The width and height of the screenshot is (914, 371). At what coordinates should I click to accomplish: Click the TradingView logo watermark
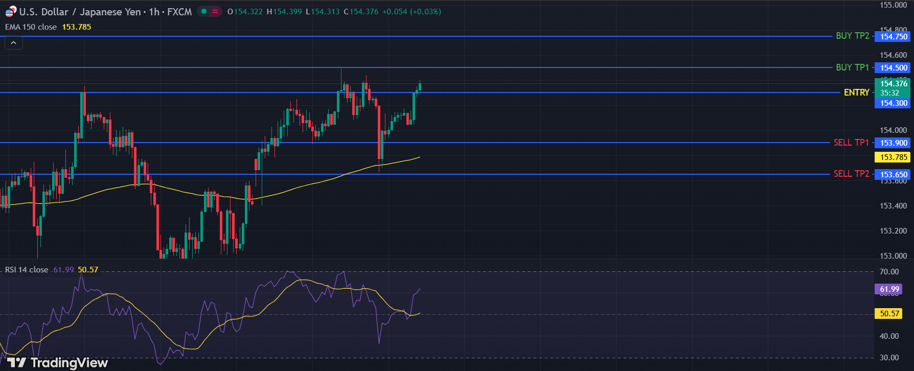coord(57,363)
